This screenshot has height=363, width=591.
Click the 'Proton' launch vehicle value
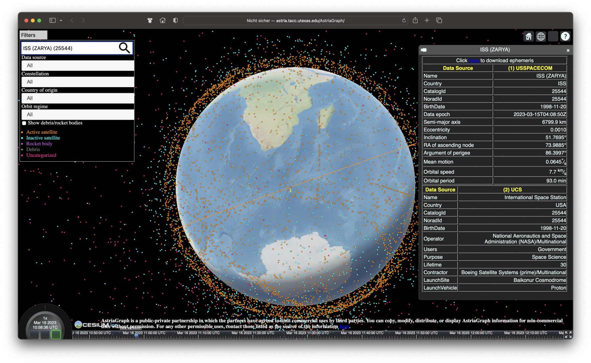(558, 288)
